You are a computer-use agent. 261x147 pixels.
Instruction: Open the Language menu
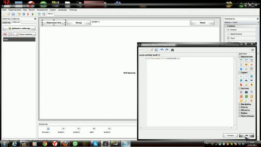click(x=62, y=10)
